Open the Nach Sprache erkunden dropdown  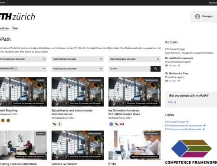pos(78,69)
